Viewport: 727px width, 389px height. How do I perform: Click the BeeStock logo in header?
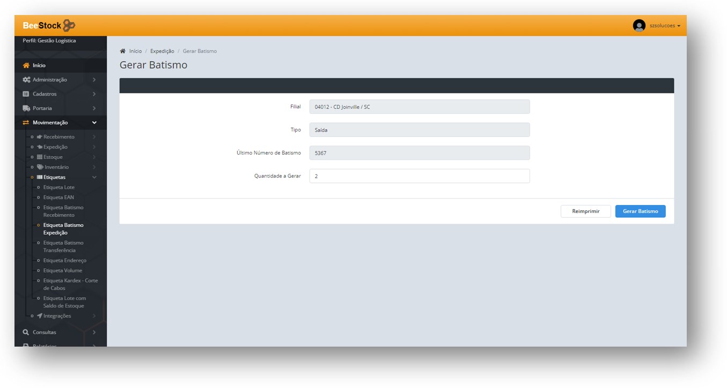pyautogui.click(x=49, y=25)
